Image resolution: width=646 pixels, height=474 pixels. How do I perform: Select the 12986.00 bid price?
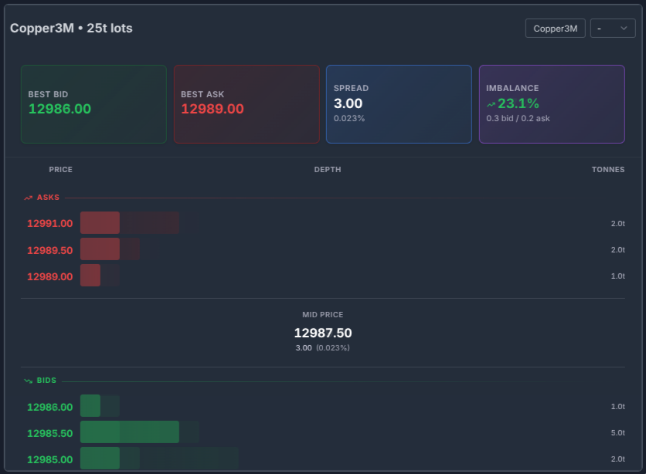point(50,407)
